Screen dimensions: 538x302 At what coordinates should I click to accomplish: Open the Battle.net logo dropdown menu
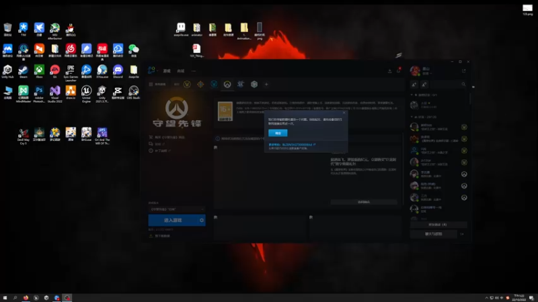tap(153, 70)
